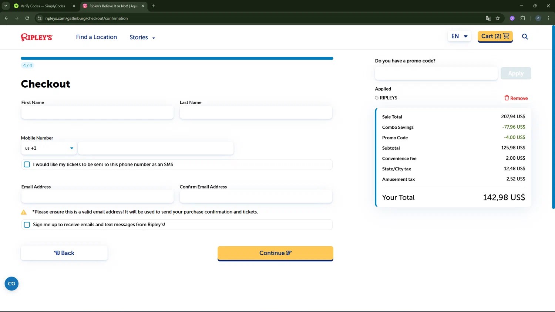The image size is (555, 312).
Task: Bookmark this page with the star icon
Action: (x=498, y=18)
